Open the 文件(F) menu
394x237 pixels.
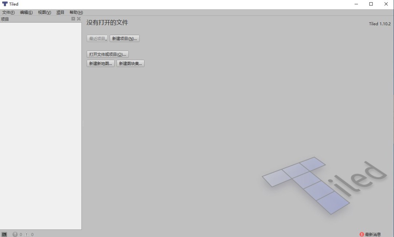point(8,12)
